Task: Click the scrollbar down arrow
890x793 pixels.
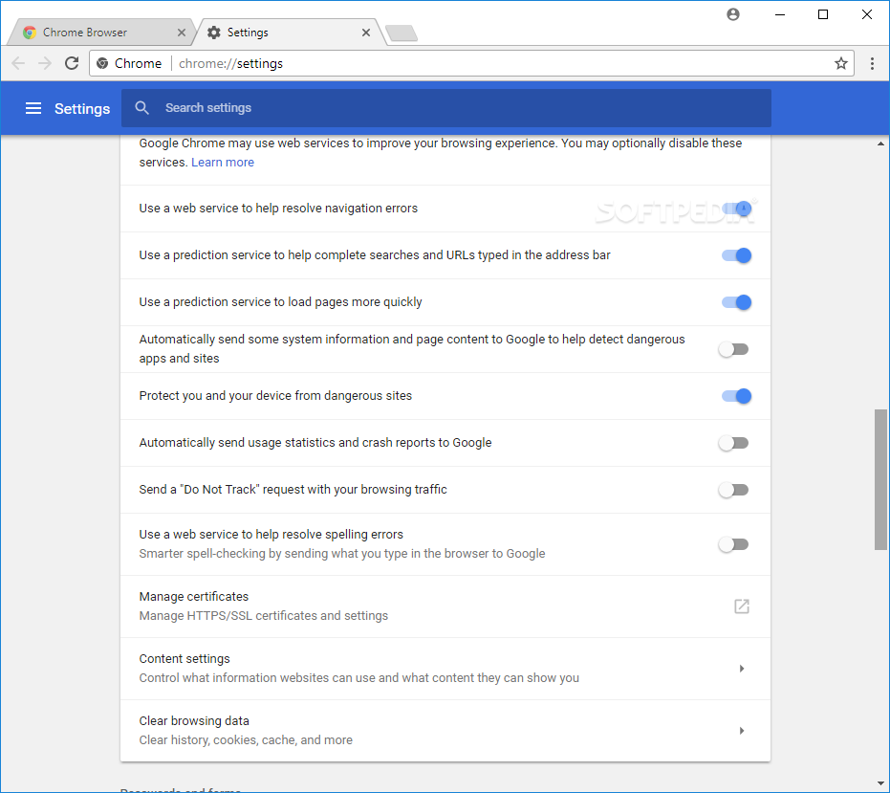Action: pyautogui.click(x=880, y=783)
